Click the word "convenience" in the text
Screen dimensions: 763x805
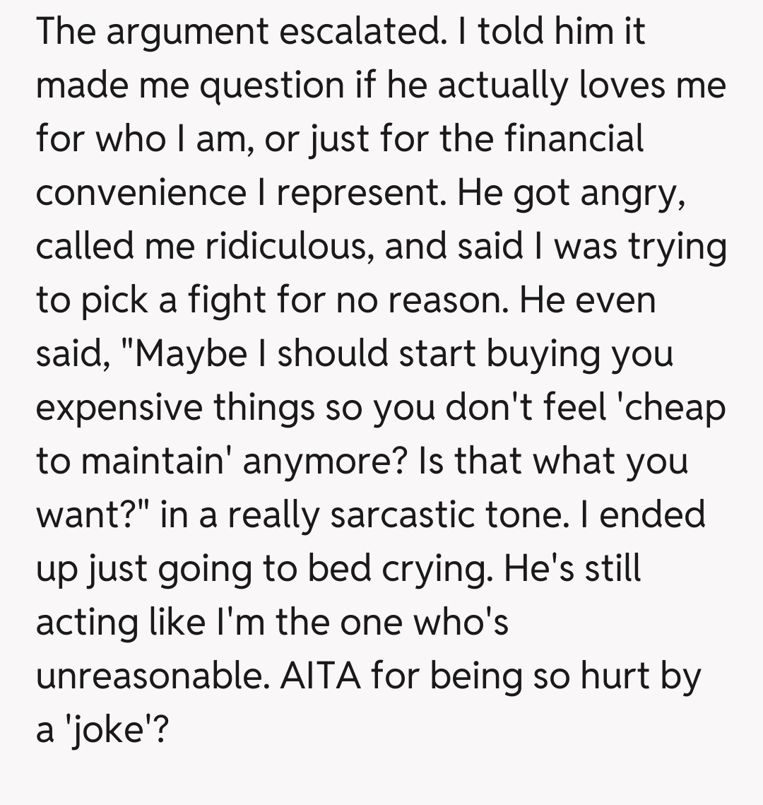point(140,192)
